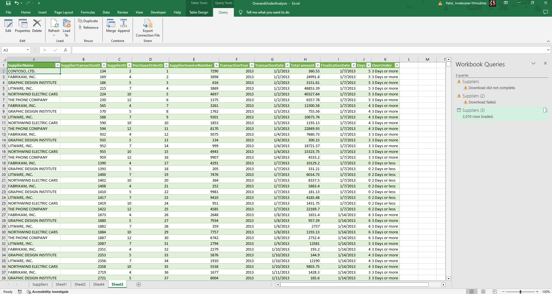Image resolution: width=552 pixels, height=294 pixels.
Task: Open Workbook Queries pane options chevron
Action: click(x=533, y=63)
